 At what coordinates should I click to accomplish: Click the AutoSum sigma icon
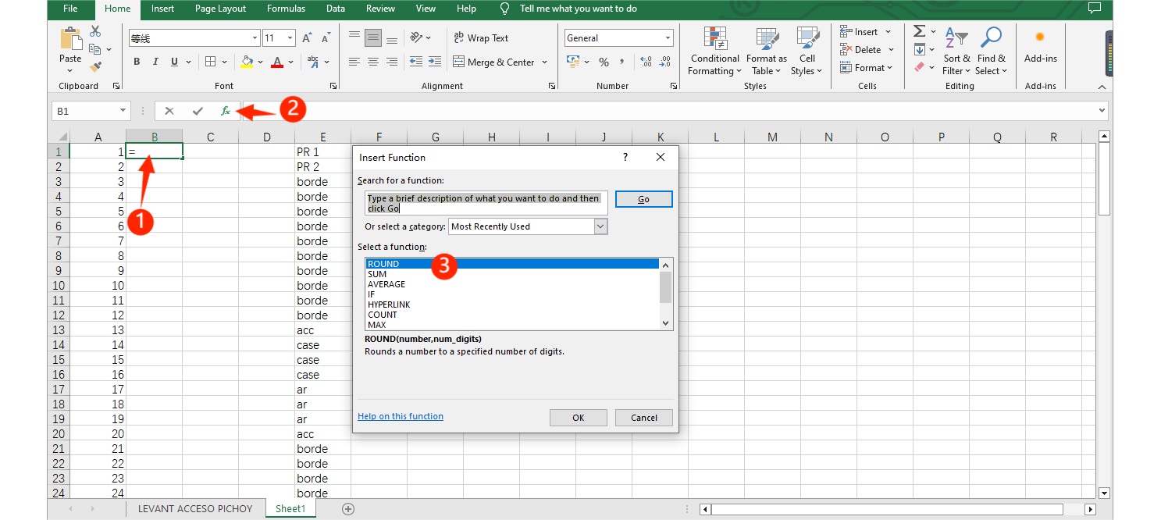click(920, 31)
